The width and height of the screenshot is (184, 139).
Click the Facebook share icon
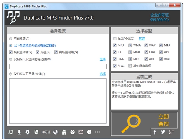pos(155,132)
